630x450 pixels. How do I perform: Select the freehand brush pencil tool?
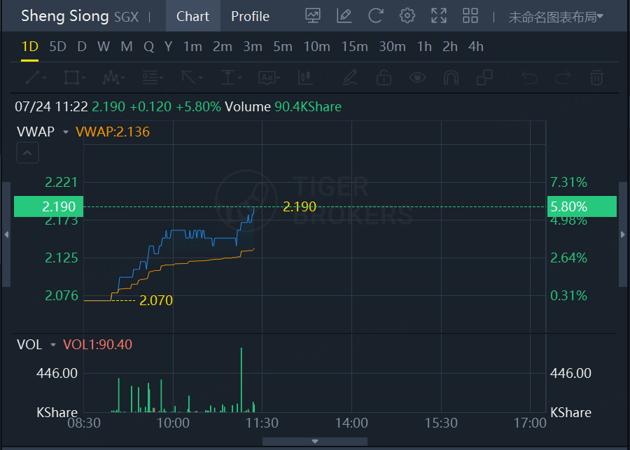tap(350, 77)
